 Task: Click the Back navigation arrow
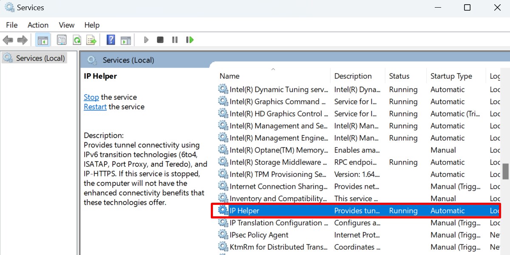(7, 40)
